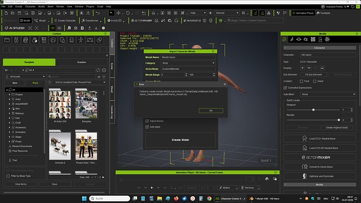Viewport: 361px width, 203px height.
Task: Open the Auto-Blink None dropdown
Action: click(328, 94)
